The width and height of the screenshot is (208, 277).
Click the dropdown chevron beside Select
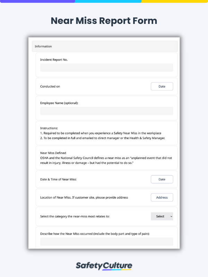point(171,216)
